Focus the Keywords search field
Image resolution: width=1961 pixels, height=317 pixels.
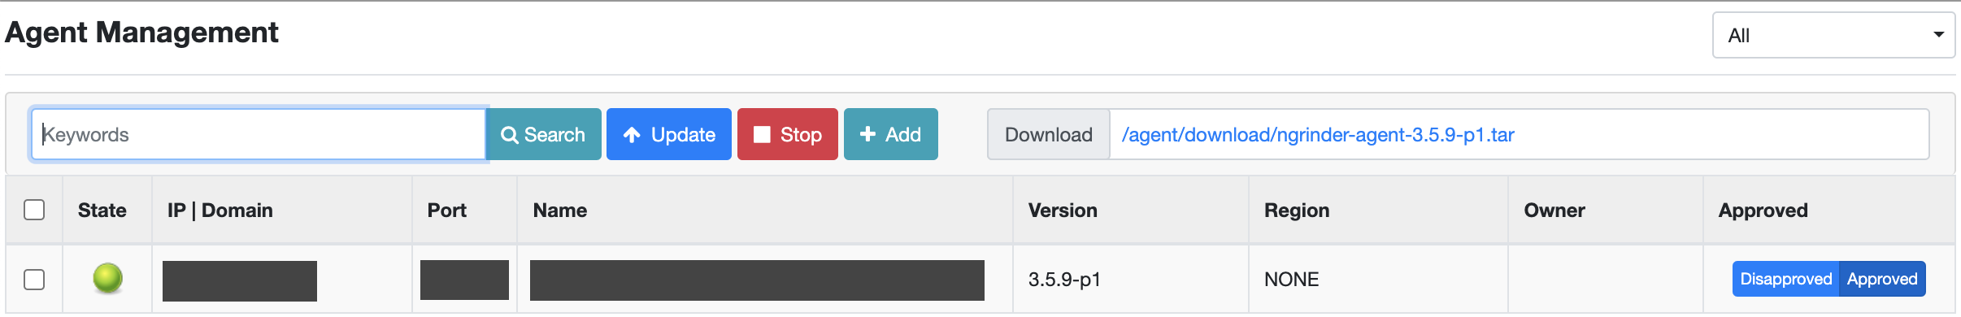point(259,134)
